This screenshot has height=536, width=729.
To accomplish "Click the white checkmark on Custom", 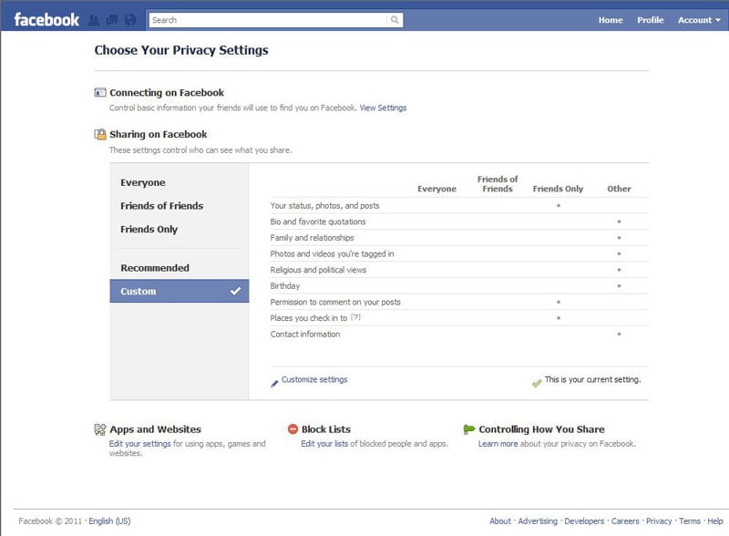I will click(235, 291).
